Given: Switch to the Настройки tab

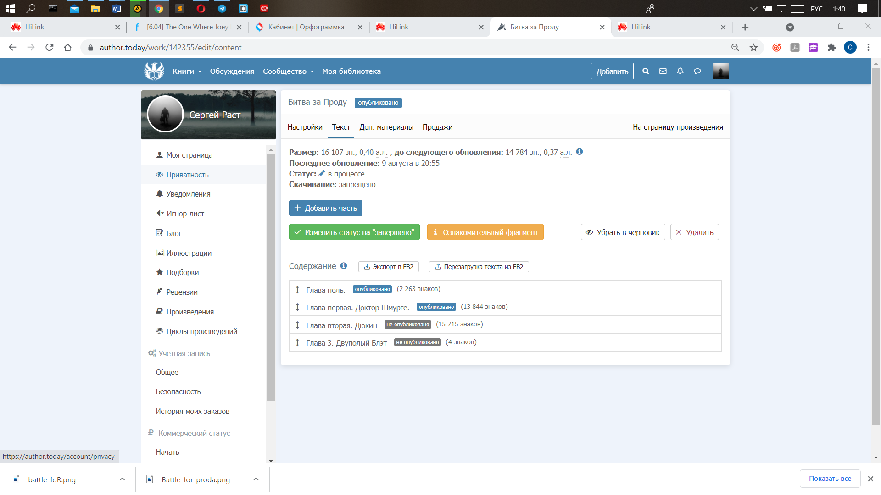Looking at the screenshot, I should 305,127.
